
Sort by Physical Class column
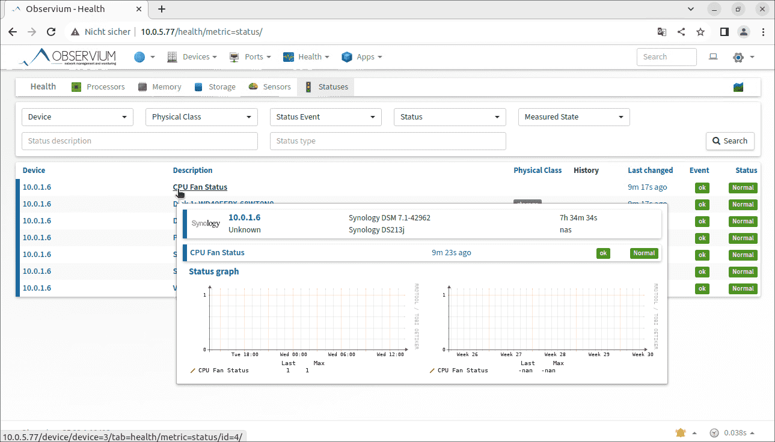(x=538, y=171)
